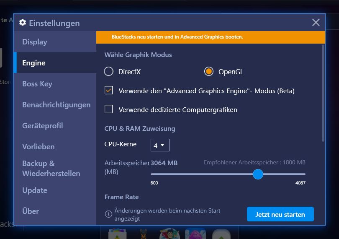Switch to Benachrichtigungen tab
339x239 pixels.
[55, 105]
